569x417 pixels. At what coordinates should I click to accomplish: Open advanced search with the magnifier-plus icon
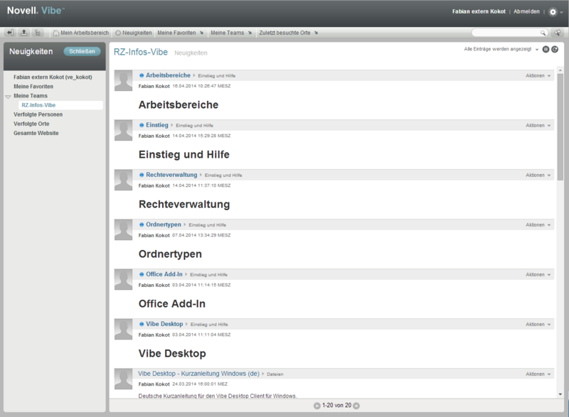pyautogui.click(x=558, y=33)
